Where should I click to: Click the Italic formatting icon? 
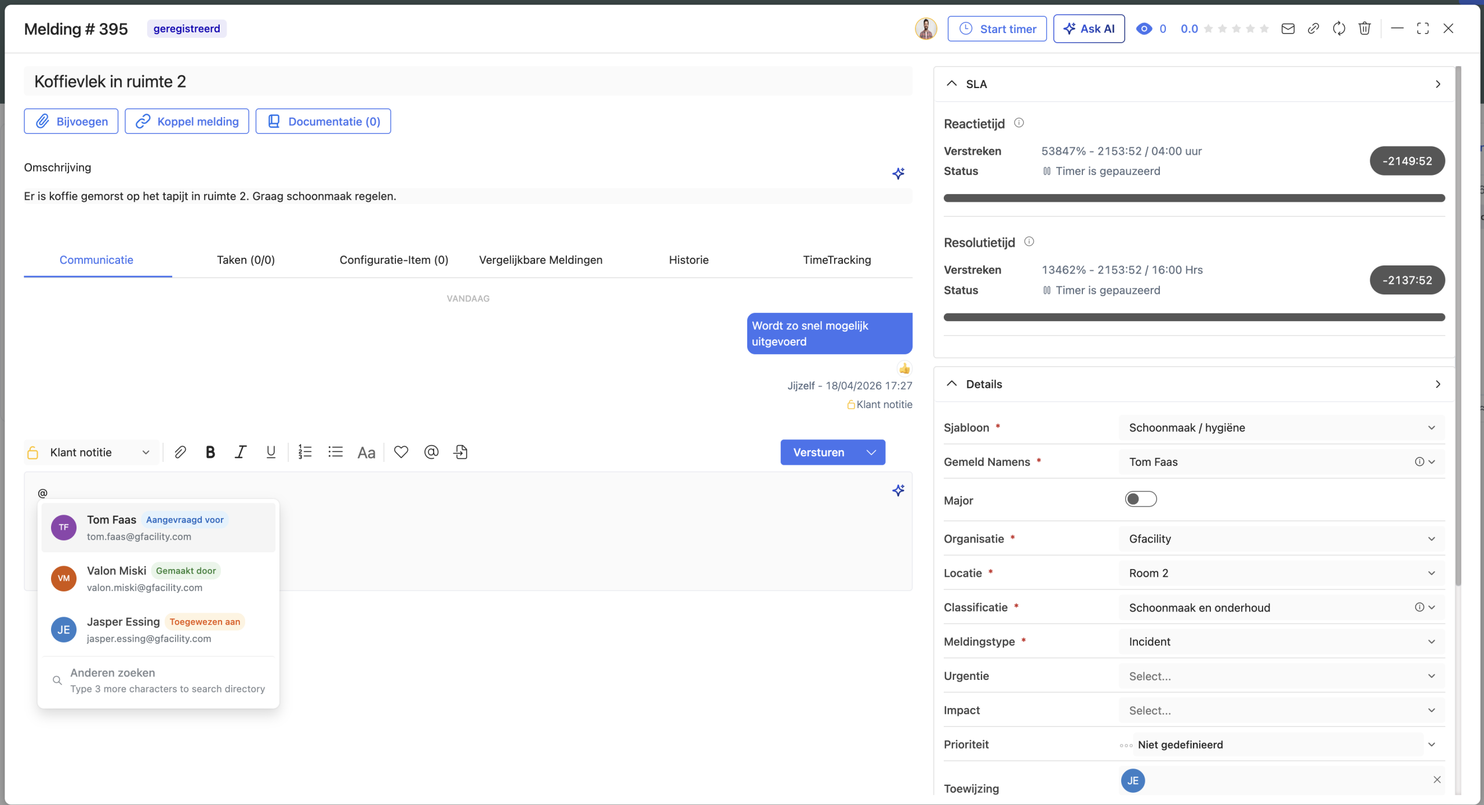coord(241,452)
